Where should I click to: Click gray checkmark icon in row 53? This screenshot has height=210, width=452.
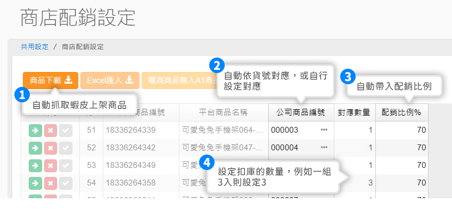(65, 166)
